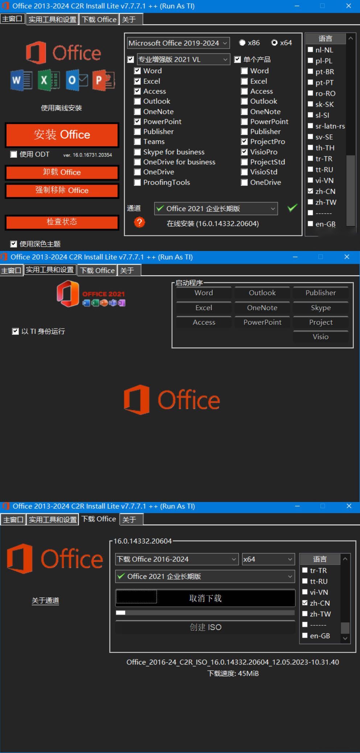The height and width of the screenshot is (753, 360).
Task: Open the Microsoft Office 2019-2024 version dropdown
Action: tap(178, 43)
